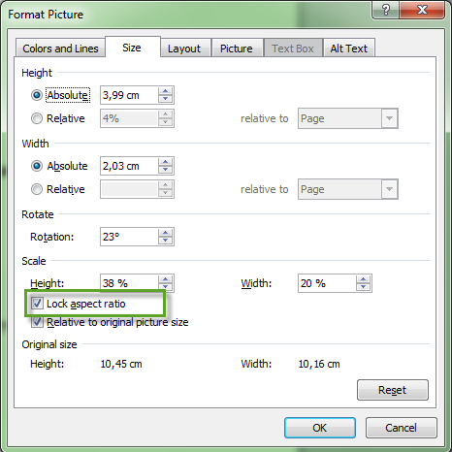Uncheck Lock aspect ratio checkbox
Screen dimensions: 452x452
37,304
